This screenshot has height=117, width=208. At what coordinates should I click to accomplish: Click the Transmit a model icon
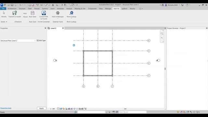click(x=15, y=13)
